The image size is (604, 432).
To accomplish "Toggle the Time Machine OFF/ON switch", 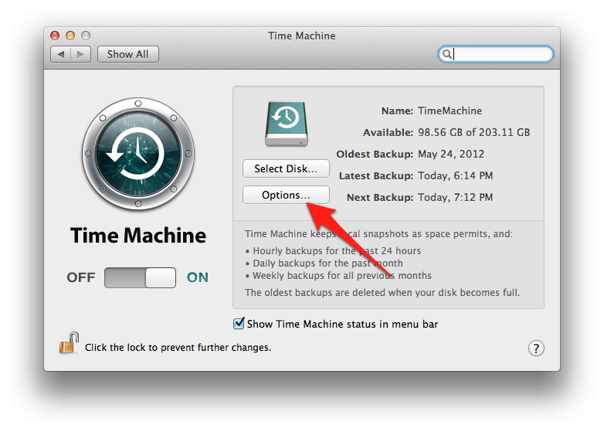I will coord(140,277).
